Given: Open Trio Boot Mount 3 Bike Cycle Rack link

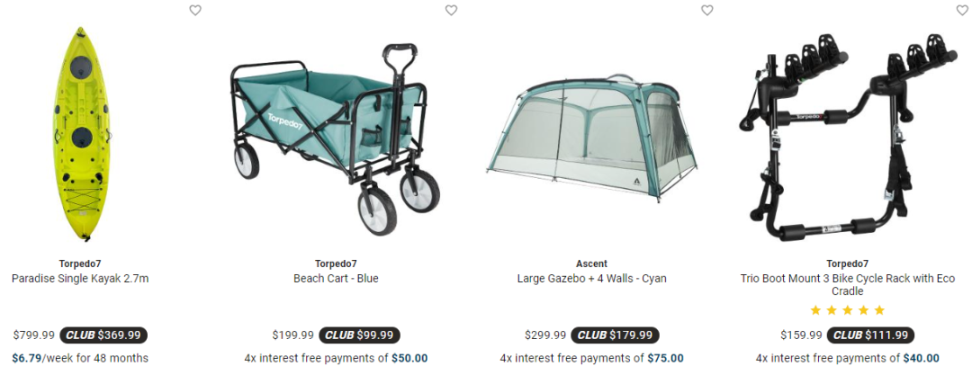Looking at the screenshot, I should (848, 285).
